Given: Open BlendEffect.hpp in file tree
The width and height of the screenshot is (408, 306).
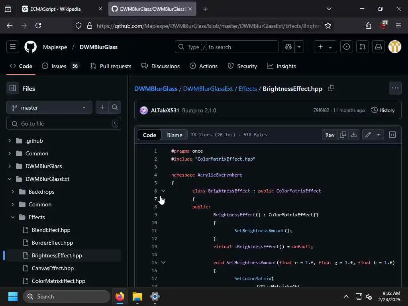Looking at the screenshot, I should 51,230.
